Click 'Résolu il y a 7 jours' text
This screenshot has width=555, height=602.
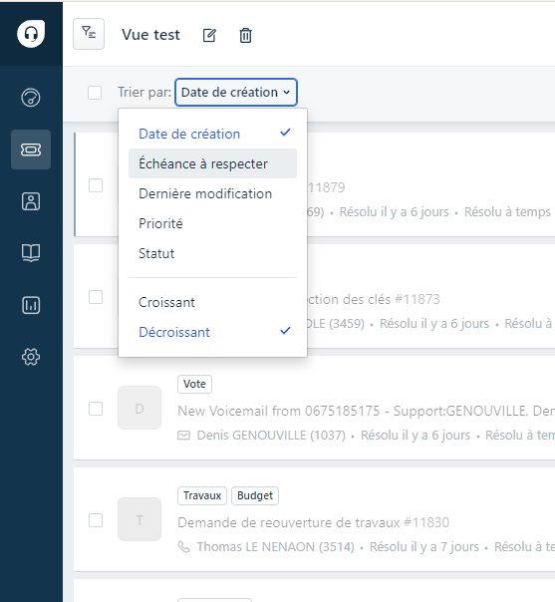(424, 547)
